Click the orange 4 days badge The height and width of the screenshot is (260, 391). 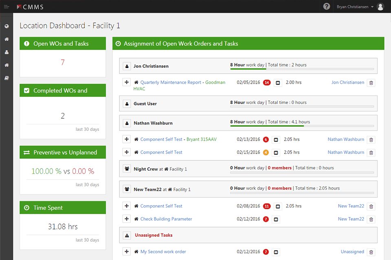(x=266, y=152)
